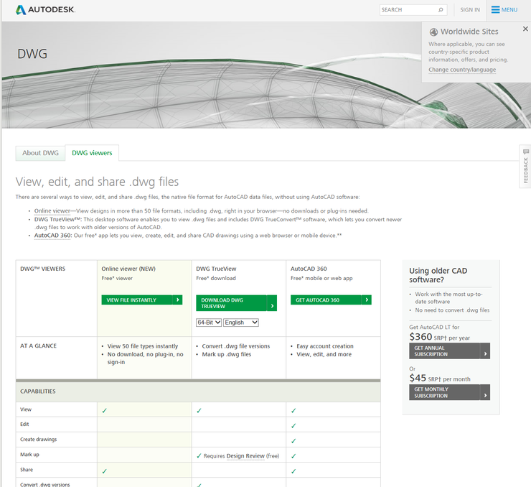Expand the English language dropdown
The image size is (531, 487).
pos(240,323)
